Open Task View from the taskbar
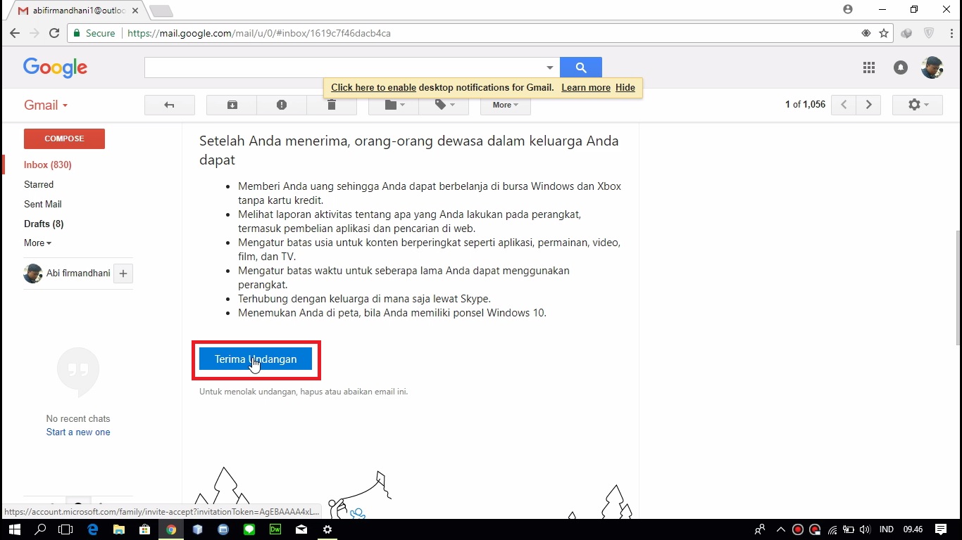Image resolution: width=962 pixels, height=540 pixels. pyautogui.click(x=65, y=529)
